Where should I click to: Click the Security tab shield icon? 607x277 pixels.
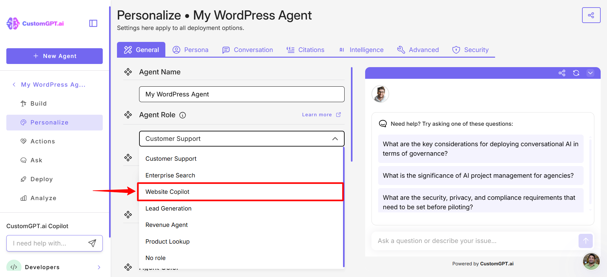[x=456, y=50]
